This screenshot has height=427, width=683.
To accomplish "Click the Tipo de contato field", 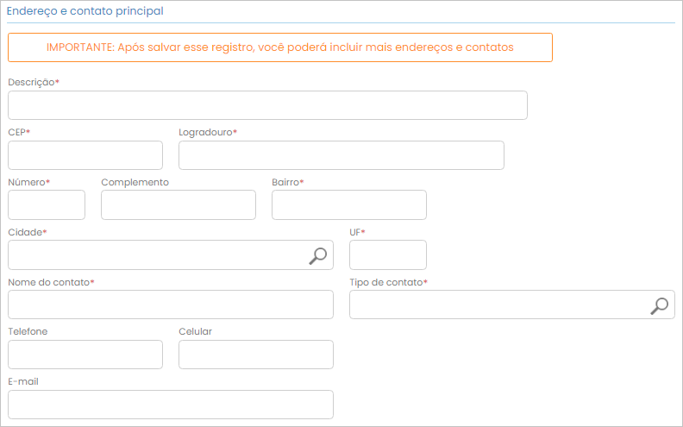I will [x=496, y=305].
